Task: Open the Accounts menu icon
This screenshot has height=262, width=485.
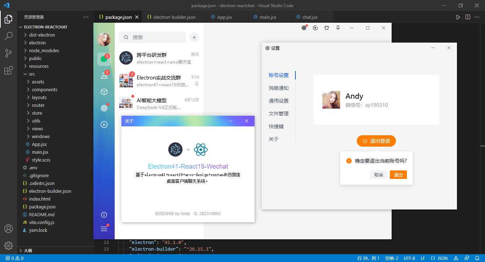Action: click(x=9, y=229)
